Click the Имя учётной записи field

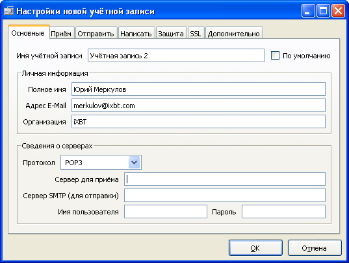[x=176, y=56]
